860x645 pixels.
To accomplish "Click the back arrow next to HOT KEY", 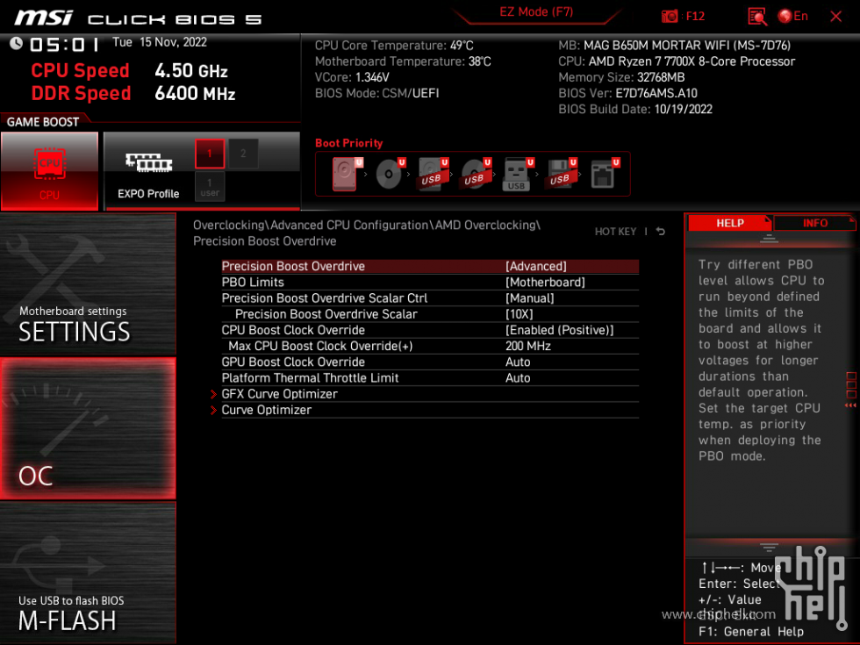I will pyautogui.click(x=661, y=232).
